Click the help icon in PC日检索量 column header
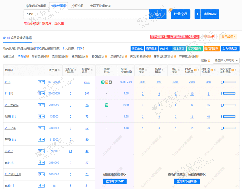The height and width of the screenshot is (189, 242). [195, 70]
